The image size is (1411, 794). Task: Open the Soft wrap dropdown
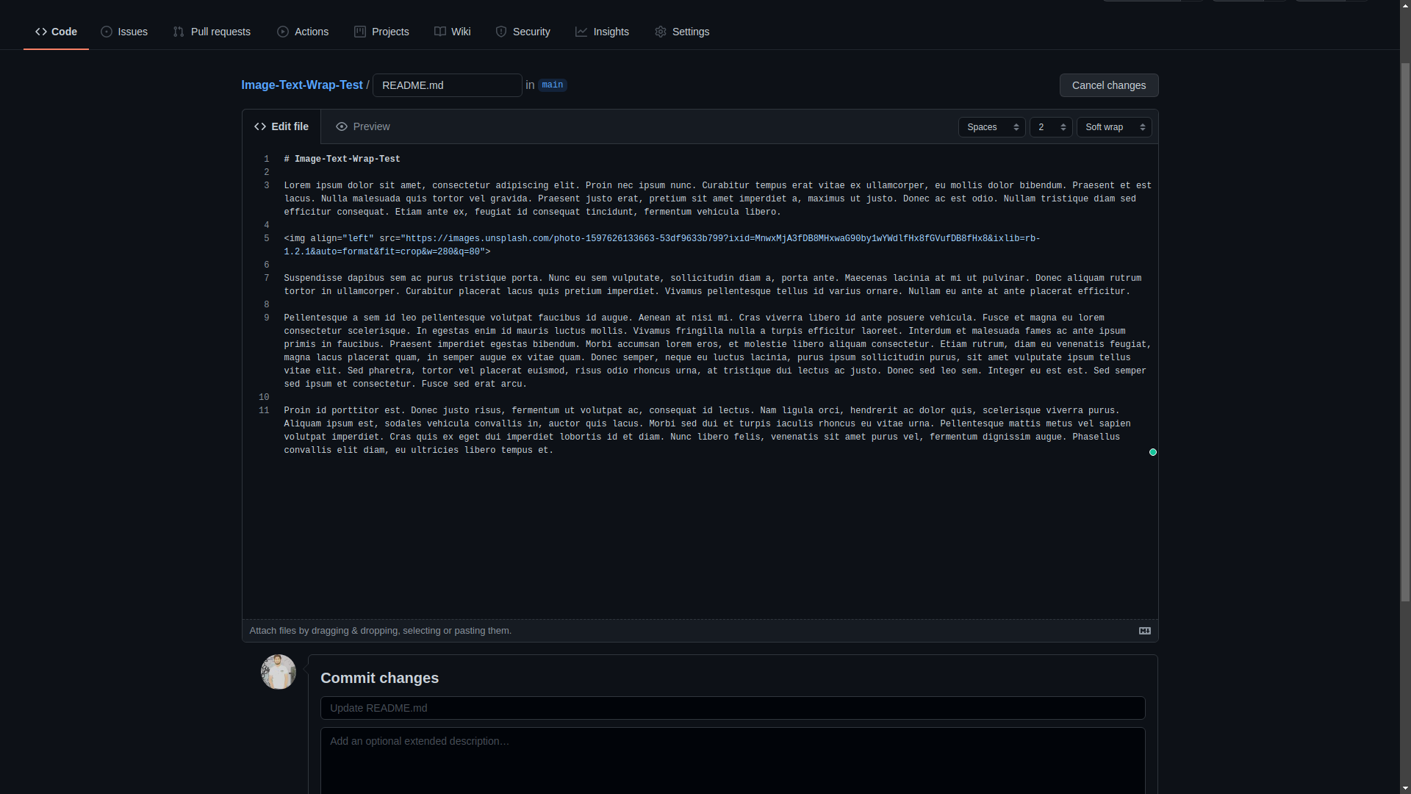pyautogui.click(x=1114, y=127)
